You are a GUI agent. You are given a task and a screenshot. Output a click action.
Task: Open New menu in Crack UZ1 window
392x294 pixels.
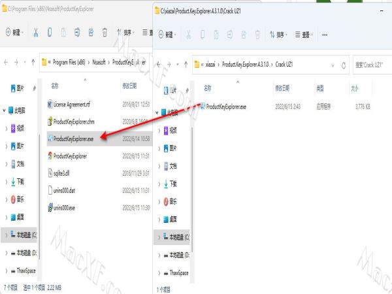(x=167, y=35)
